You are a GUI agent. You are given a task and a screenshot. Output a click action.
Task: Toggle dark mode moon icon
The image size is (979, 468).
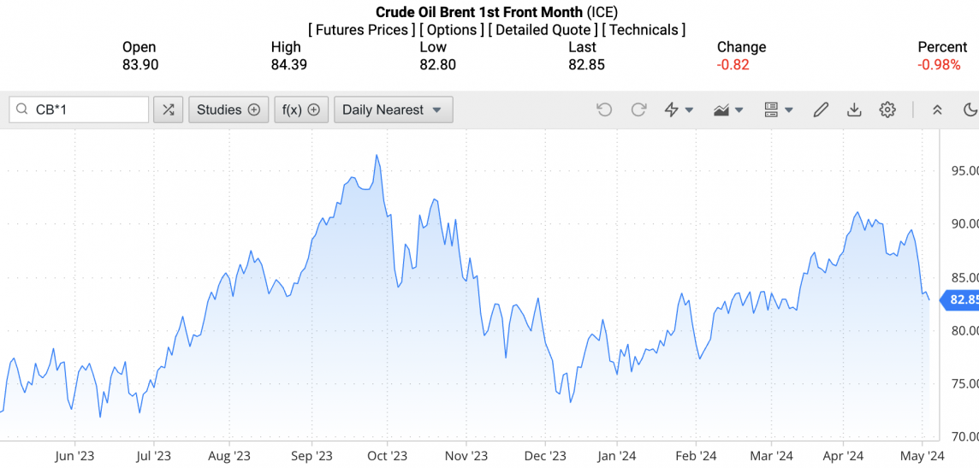click(x=970, y=110)
